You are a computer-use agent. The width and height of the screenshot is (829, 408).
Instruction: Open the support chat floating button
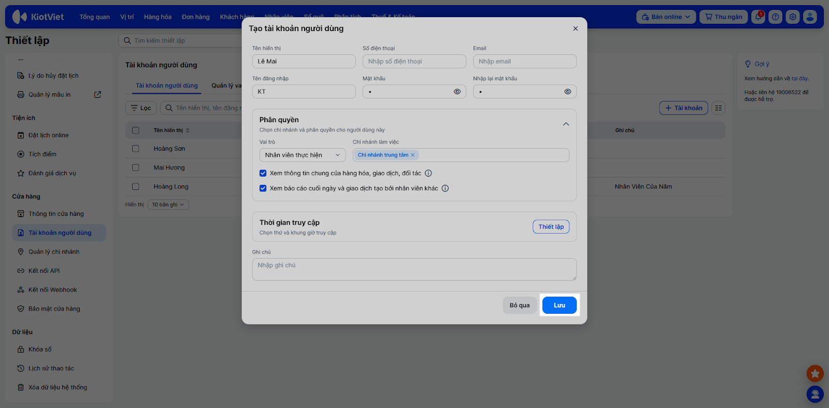click(x=815, y=395)
